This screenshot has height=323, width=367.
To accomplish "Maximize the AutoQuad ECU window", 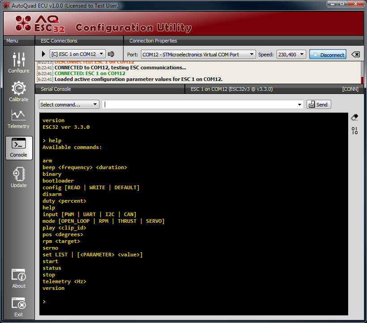I will point(342,4).
